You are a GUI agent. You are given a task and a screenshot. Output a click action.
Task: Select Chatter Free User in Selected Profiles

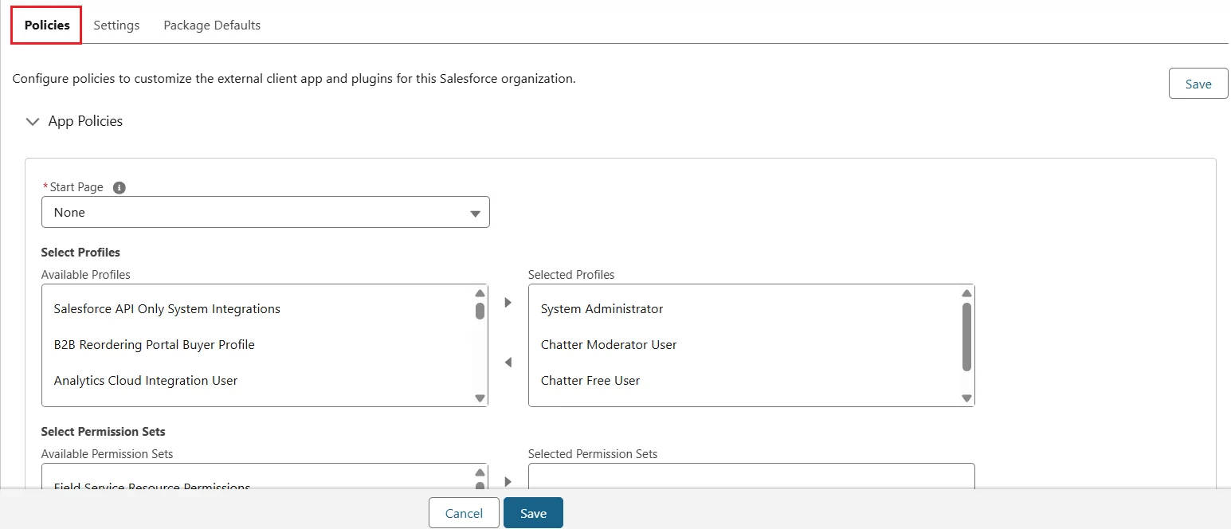pyautogui.click(x=590, y=380)
